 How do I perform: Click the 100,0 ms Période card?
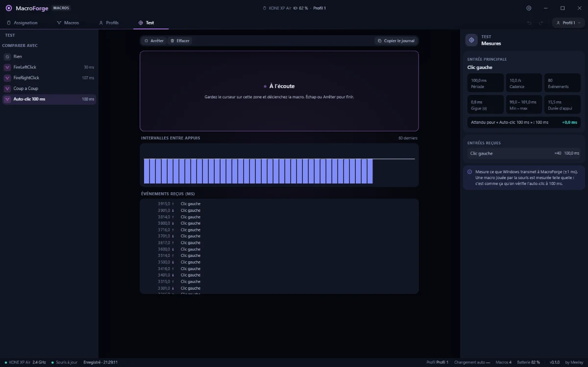click(x=486, y=83)
